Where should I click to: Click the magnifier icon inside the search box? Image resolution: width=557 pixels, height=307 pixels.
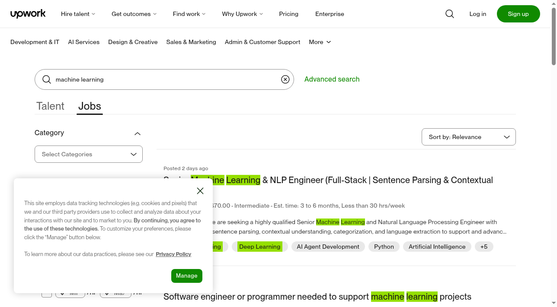point(46,79)
